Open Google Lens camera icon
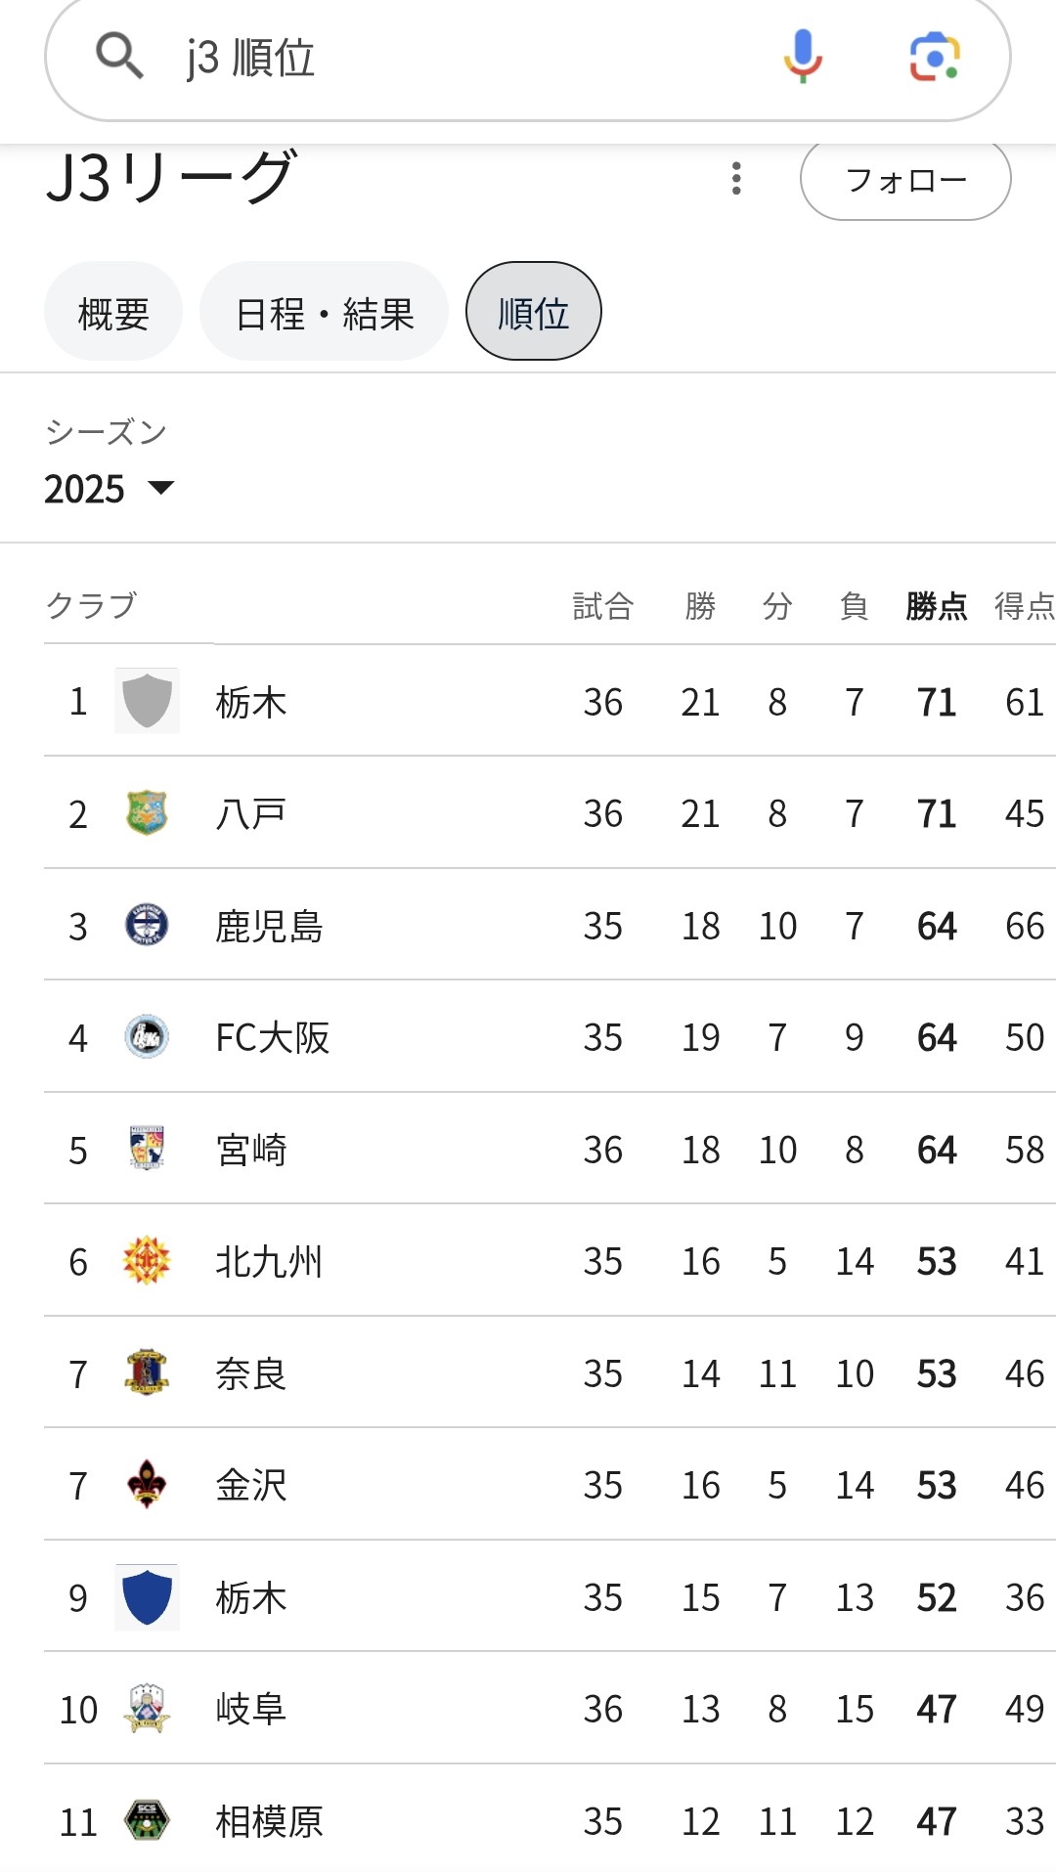1056x1872 pixels. tap(934, 57)
